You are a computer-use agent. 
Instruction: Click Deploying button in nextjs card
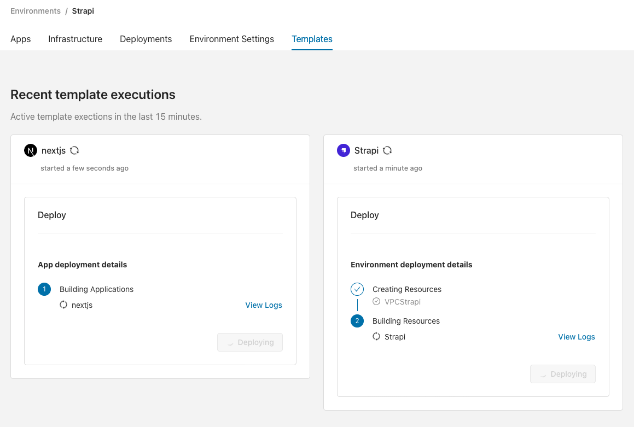click(250, 342)
